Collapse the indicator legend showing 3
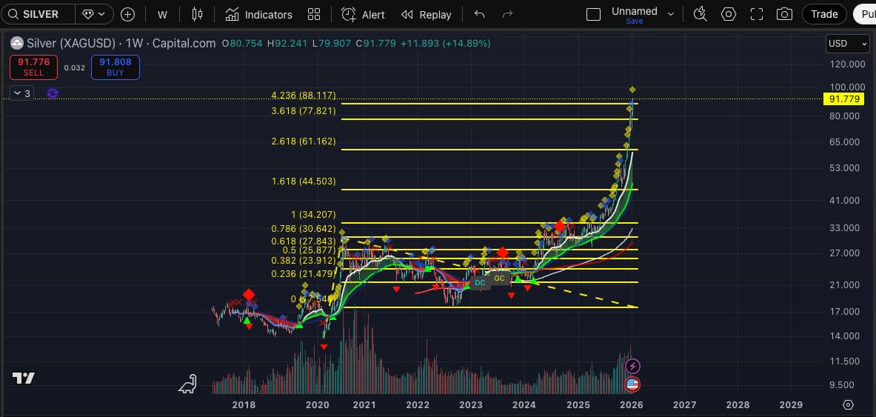This screenshot has height=417, width=876. click(21, 93)
